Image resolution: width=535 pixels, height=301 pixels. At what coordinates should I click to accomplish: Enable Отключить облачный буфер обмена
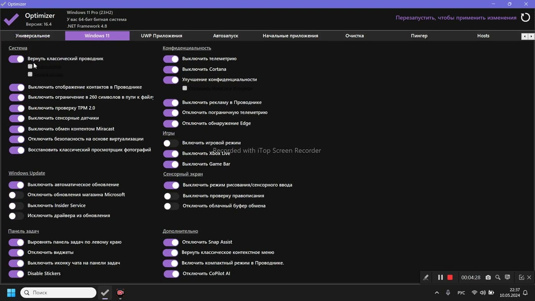[171, 206]
